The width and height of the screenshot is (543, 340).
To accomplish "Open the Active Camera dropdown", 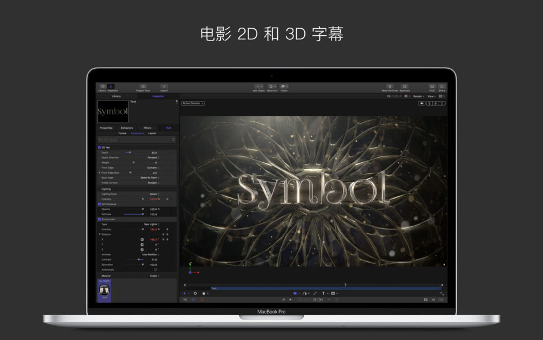I will click(192, 103).
